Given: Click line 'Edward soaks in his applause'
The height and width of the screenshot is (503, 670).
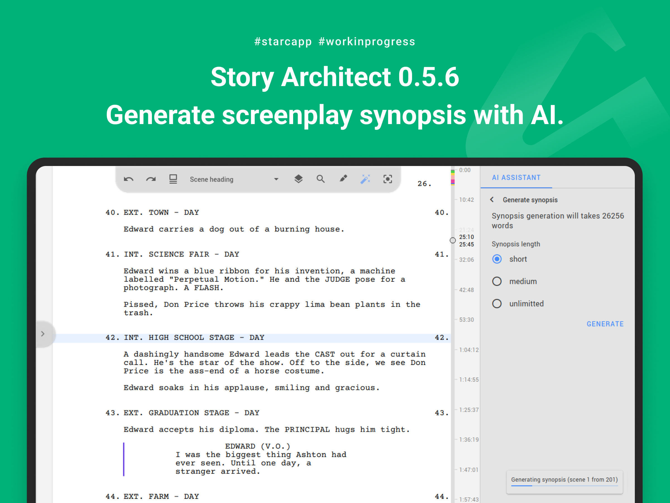Looking at the screenshot, I should 252,388.
